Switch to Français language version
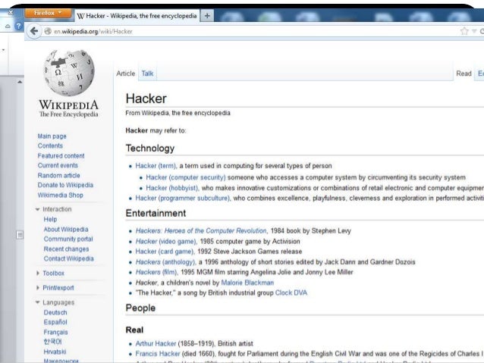 (x=55, y=332)
